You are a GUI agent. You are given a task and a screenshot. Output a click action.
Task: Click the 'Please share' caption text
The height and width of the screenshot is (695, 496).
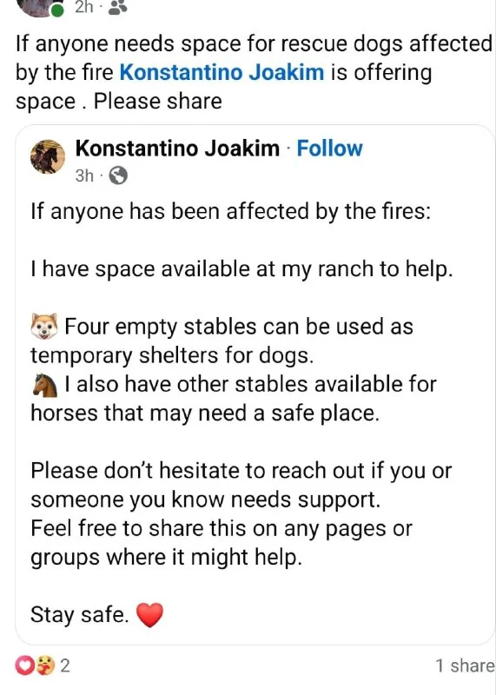[157, 101]
